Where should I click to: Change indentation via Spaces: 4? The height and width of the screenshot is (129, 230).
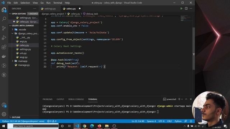(x=151, y=121)
